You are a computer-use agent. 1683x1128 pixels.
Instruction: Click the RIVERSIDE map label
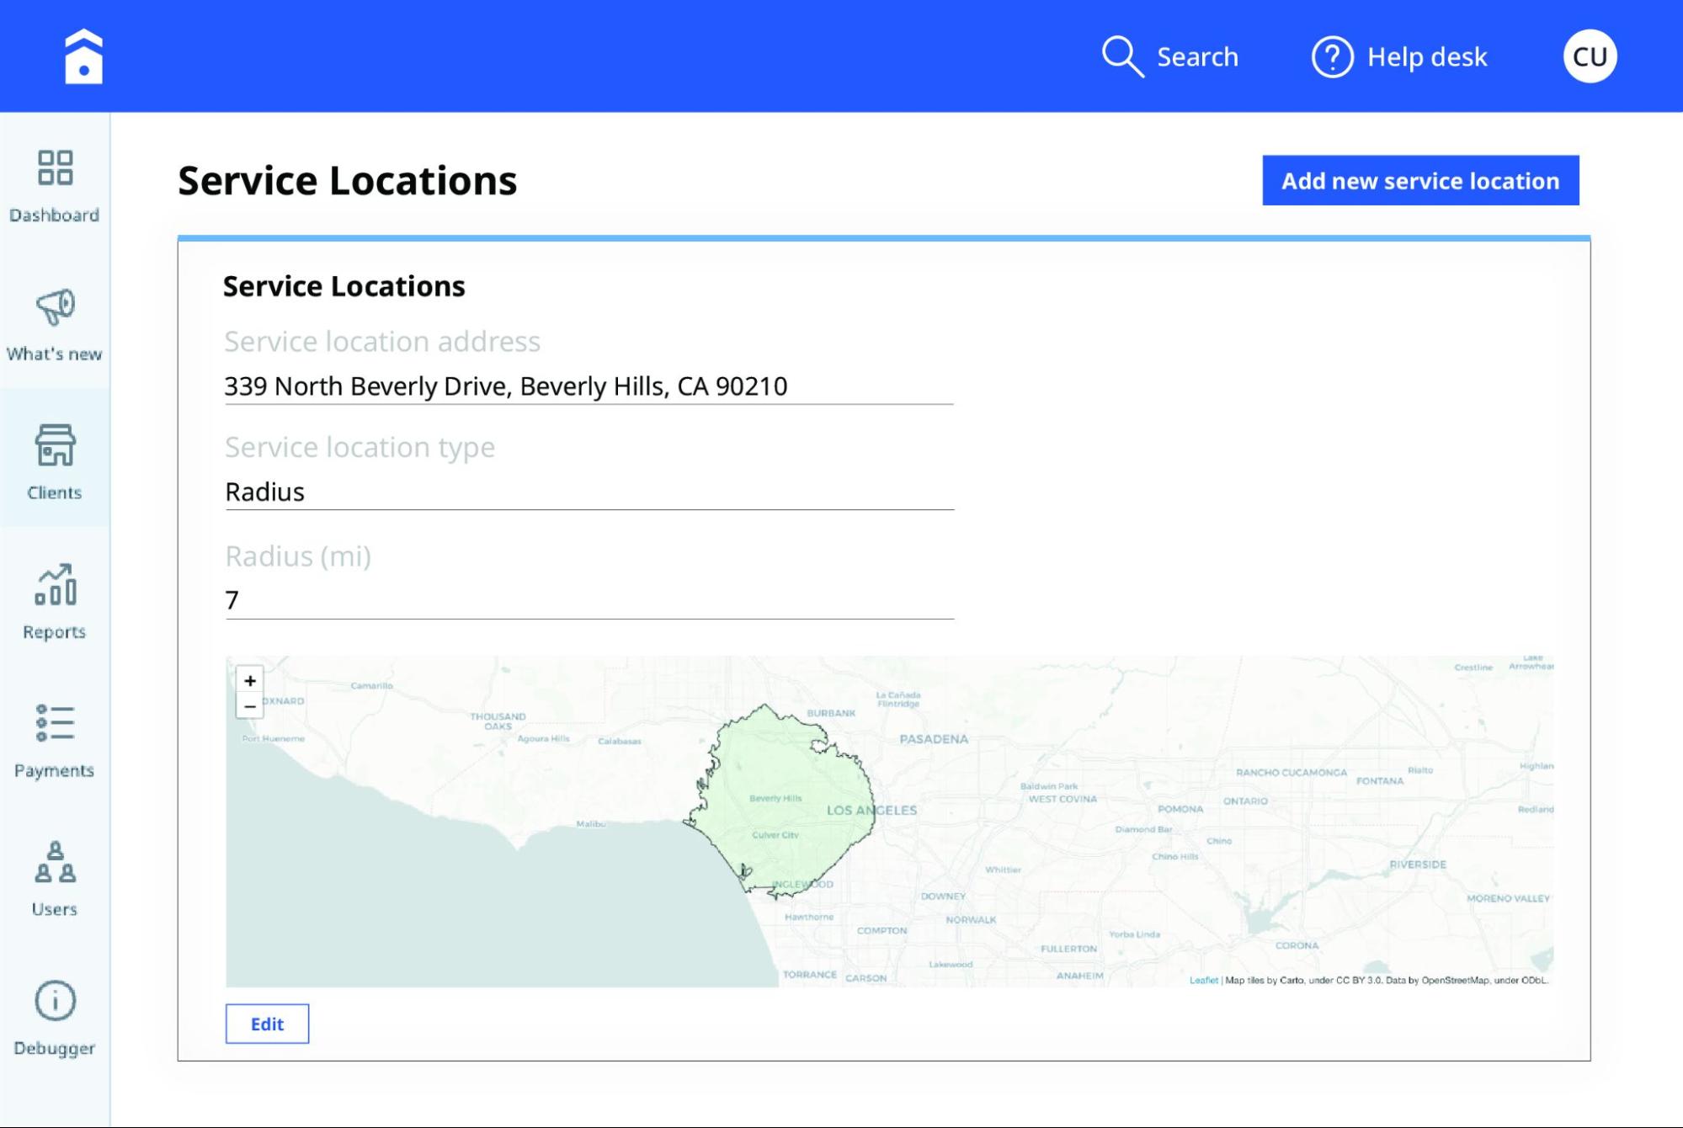pyautogui.click(x=1418, y=865)
